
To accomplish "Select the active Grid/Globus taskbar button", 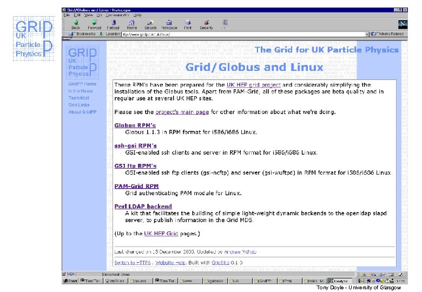I will coord(340,281).
